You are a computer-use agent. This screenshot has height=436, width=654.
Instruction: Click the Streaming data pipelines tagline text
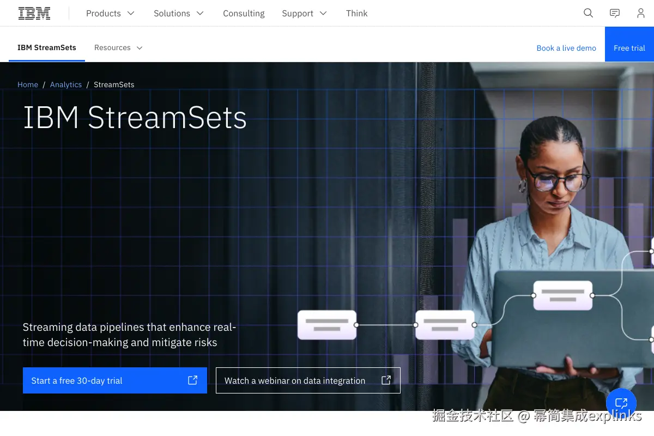129,335
